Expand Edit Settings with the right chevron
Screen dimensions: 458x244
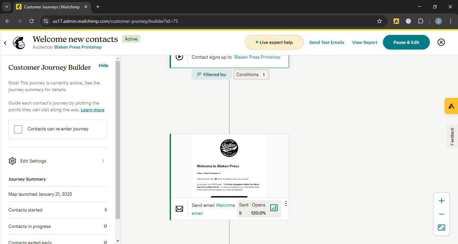pos(103,161)
